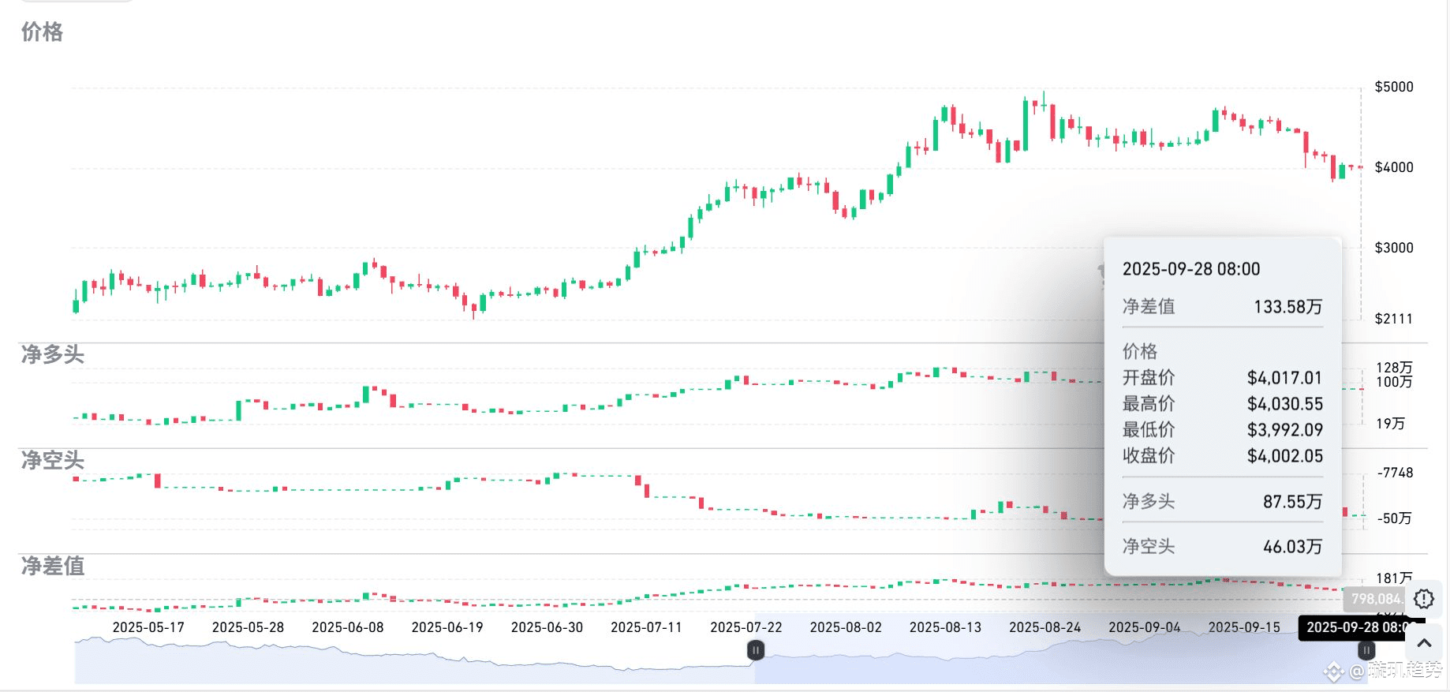This screenshot has height=692, width=1450.
Task: Click the 2025-08-13 date axis label
Action: click(x=945, y=627)
